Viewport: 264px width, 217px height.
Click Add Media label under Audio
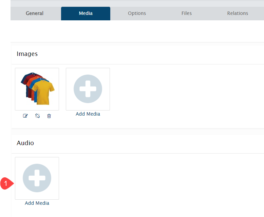pos(37,203)
